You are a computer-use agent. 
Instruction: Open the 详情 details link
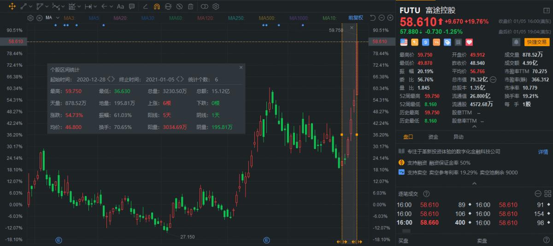click(543, 152)
